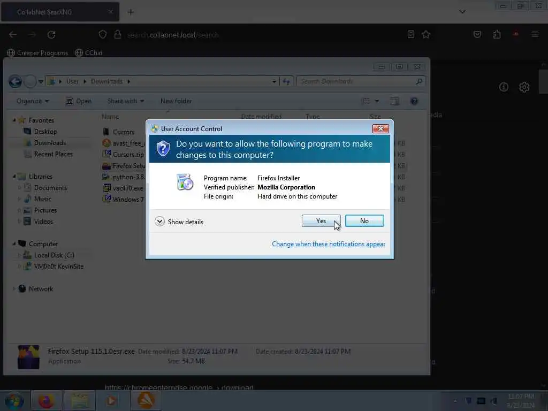548x411 pixels.
Task: Click the tracking protection shield icon
Action: pos(102,35)
